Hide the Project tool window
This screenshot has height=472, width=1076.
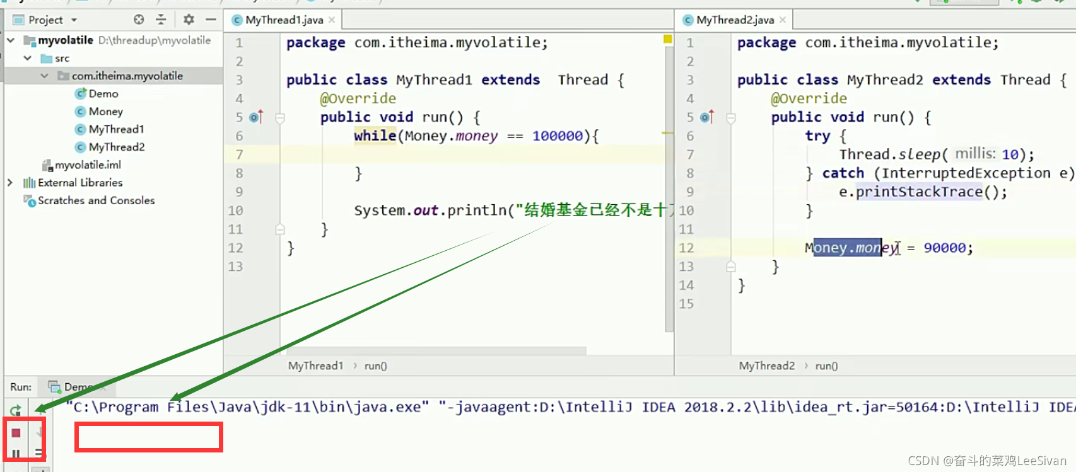[x=211, y=20]
